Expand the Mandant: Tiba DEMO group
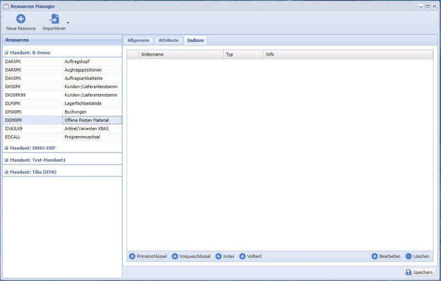Screen dimensions: 441x281 pyautogui.click(x=7, y=172)
